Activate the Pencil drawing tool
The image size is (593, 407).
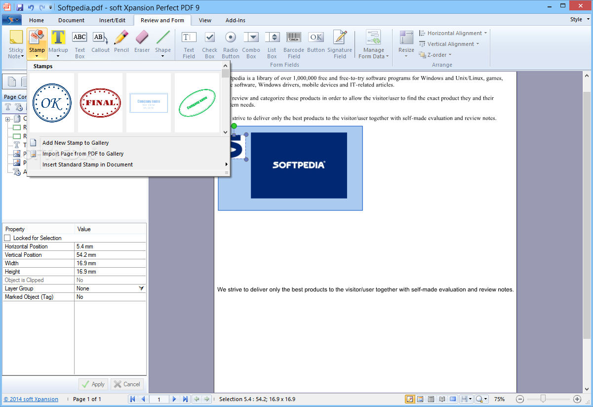[121, 41]
